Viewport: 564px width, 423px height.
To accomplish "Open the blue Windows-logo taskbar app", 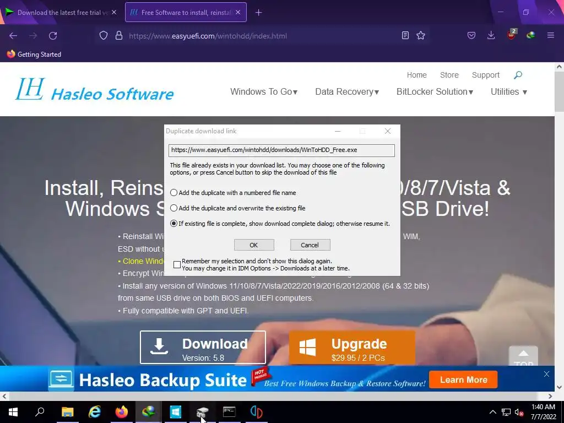I will [176, 412].
